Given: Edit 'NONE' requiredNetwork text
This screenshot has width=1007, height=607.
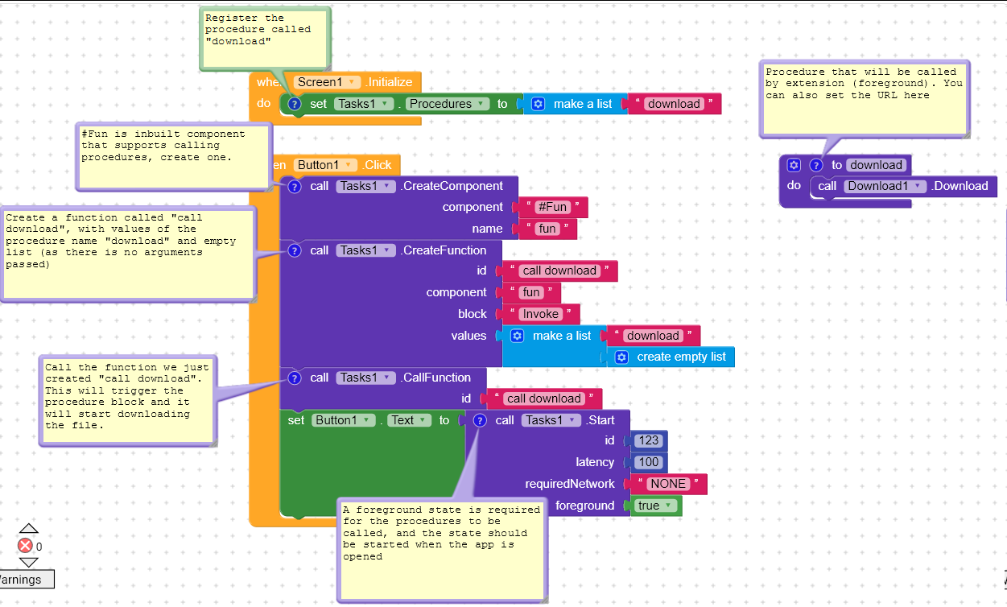Looking at the screenshot, I should (x=669, y=484).
